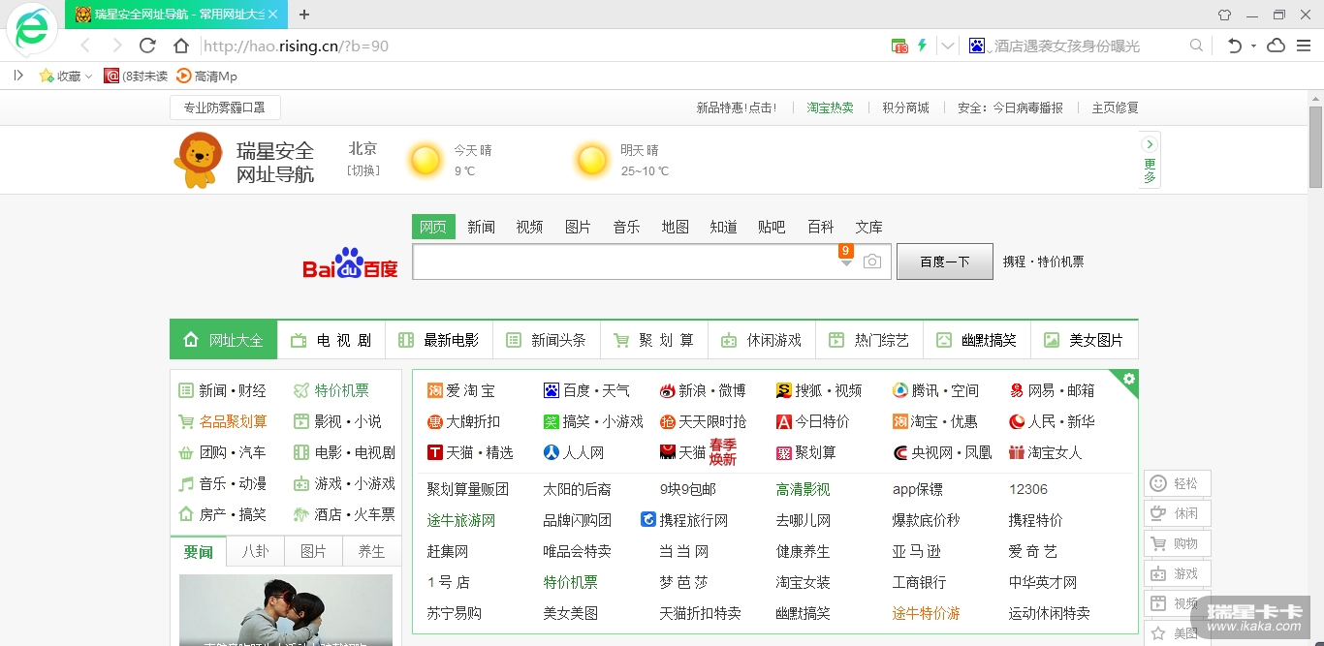This screenshot has width=1324, height=646.
Task: Open a new tab with plus icon
Action: point(304,15)
